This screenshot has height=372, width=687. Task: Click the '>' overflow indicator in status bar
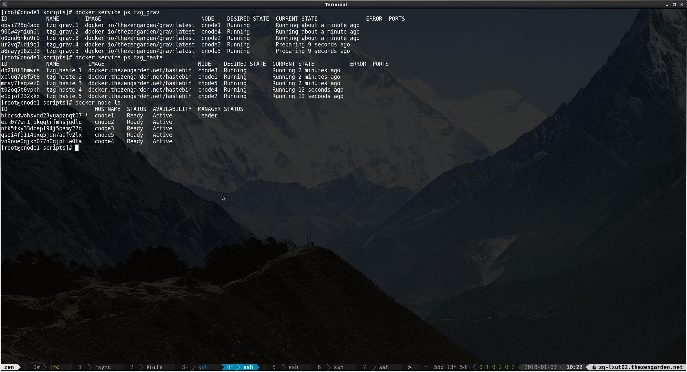410,367
